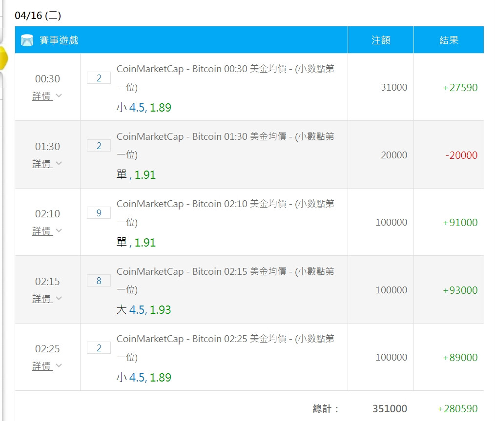Click the date heading 04/16 (二)
The image size is (495, 421).
(38, 16)
